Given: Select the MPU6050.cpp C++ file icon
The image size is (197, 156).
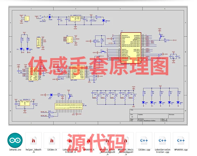Looking at the screenshot, I should (181, 140).
